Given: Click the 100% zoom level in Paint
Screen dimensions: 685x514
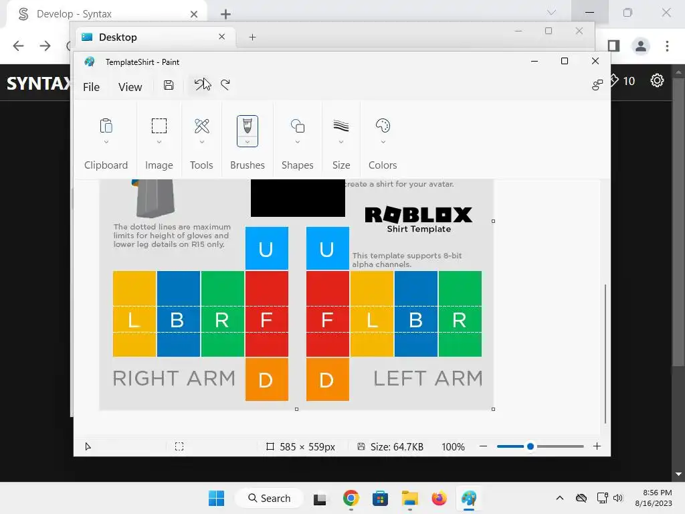Looking at the screenshot, I should click(453, 446).
